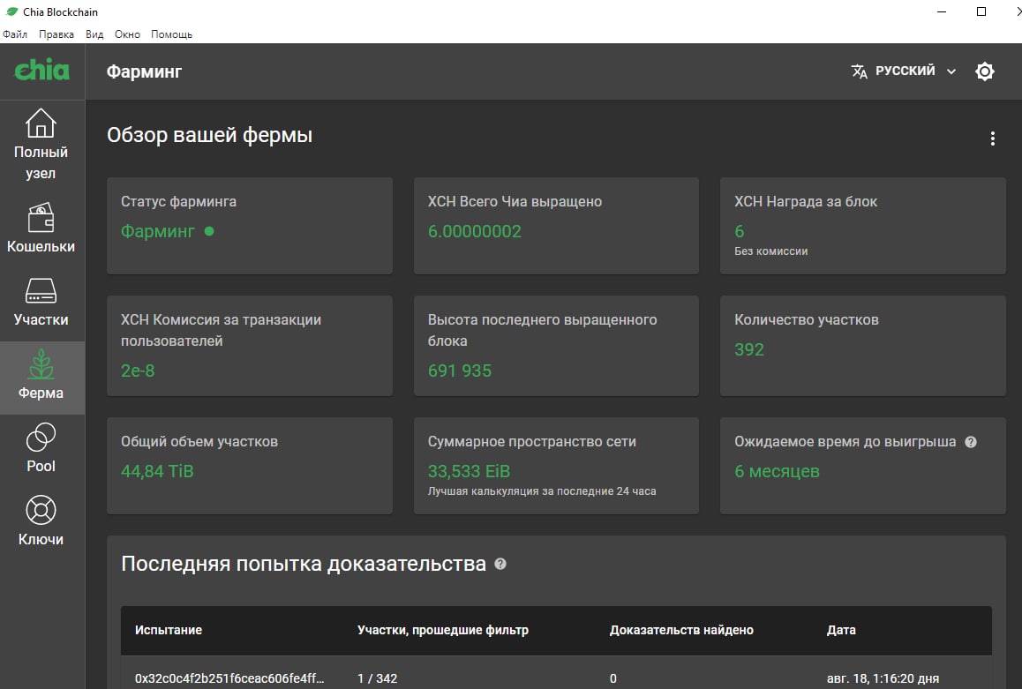Toggle dark/light theme brightness icon
Viewport: 1022px width, 689px height.
[x=984, y=71]
